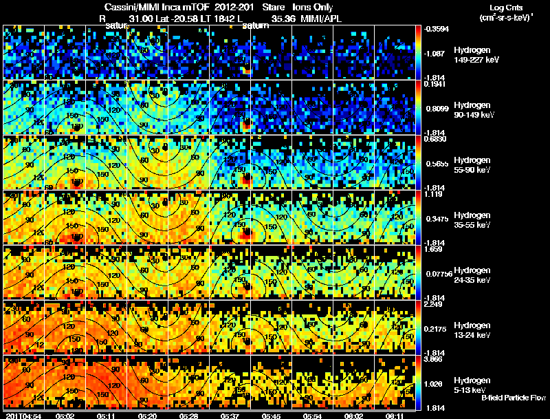Click the color bar beside 13-24 keV row

[418, 327]
